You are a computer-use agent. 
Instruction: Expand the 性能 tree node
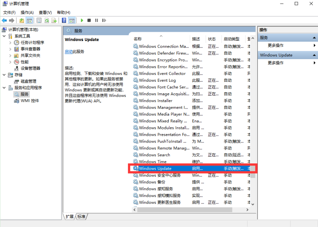(x=10, y=62)
